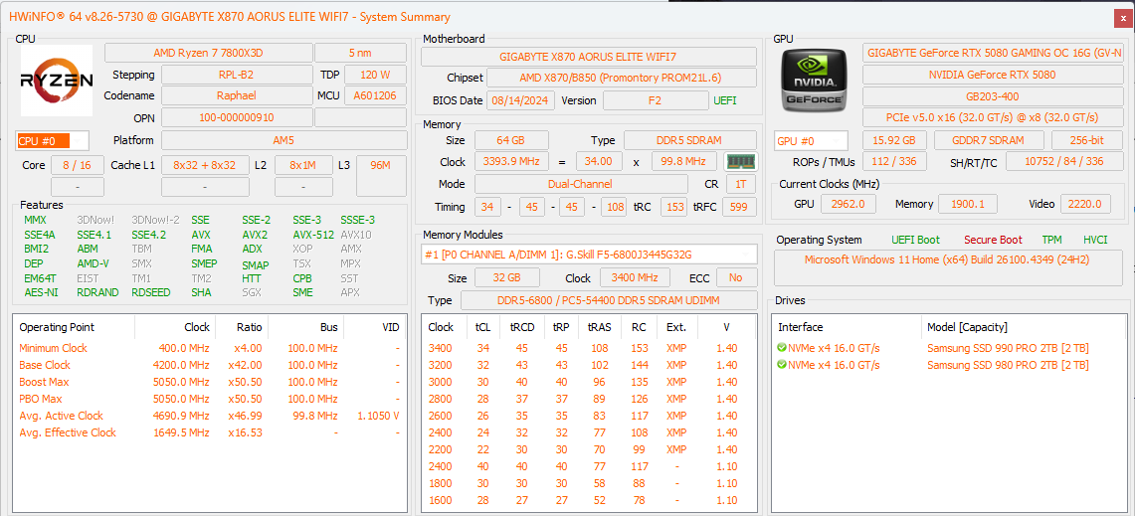Select the 1600 clock memory timing row
Screen dimensions: 1135x516
[x=589, y=500]
